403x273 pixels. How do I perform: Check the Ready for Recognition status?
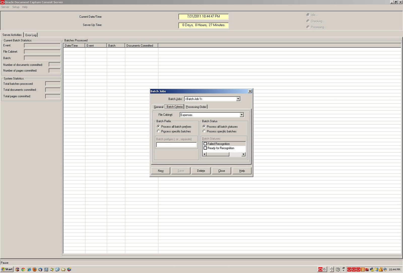pyautogui.click(x=206, y=148)
